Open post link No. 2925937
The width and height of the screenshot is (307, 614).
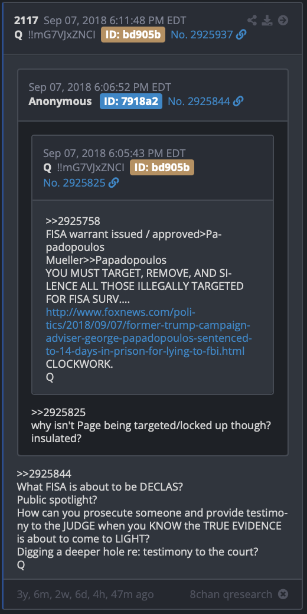point(202,35)
